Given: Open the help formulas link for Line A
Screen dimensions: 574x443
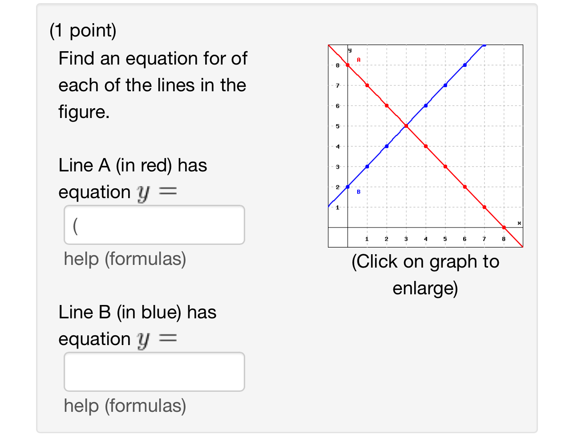Looking at the screenshot, I should click(125, 259).
